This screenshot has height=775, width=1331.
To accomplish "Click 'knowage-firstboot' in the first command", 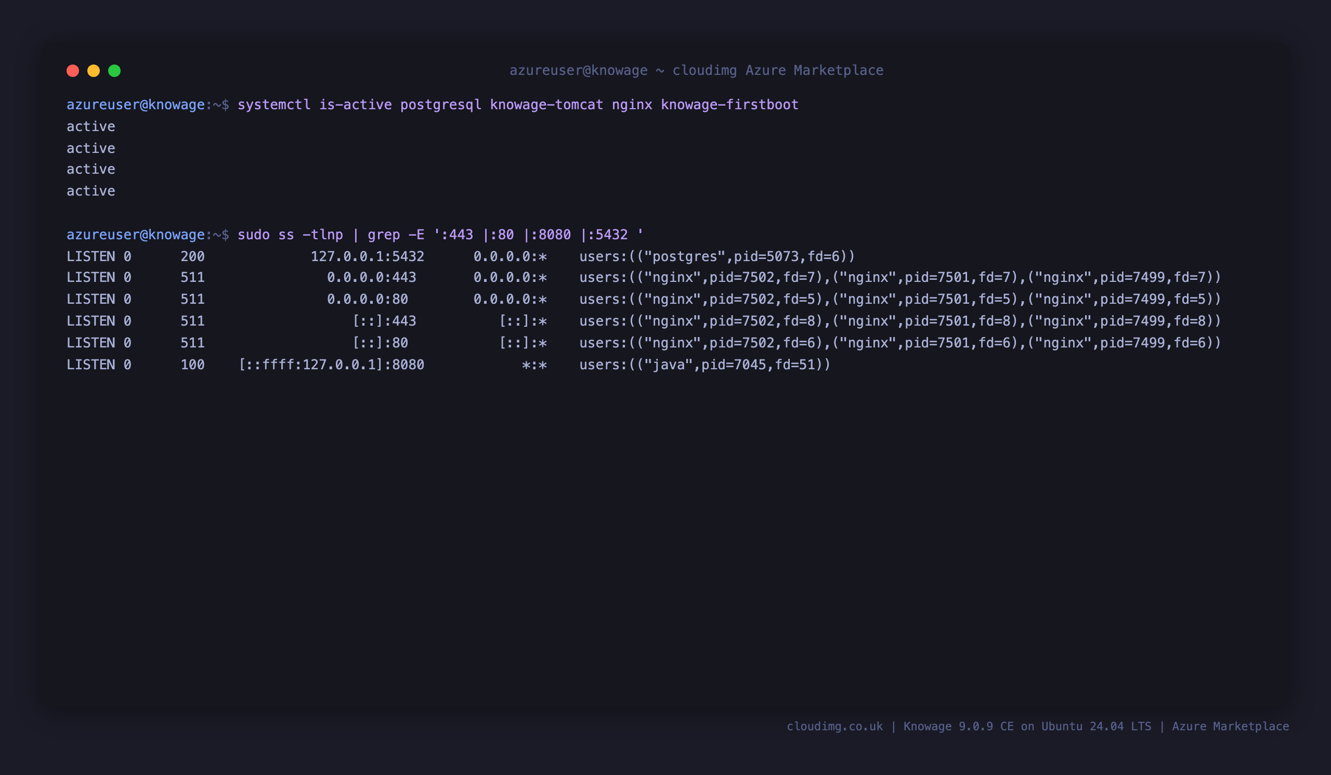I will tap(729, 105).
